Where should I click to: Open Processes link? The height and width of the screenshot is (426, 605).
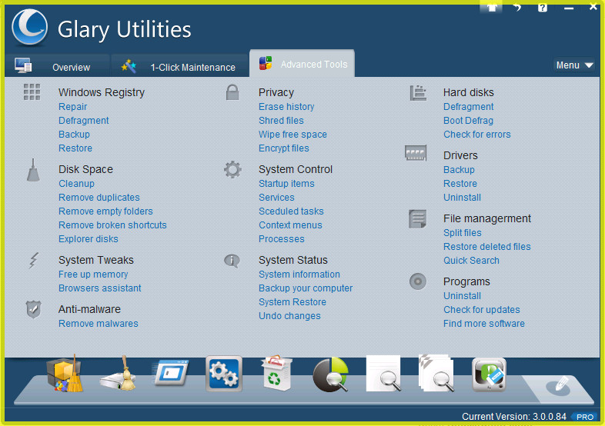click(282, 239)
